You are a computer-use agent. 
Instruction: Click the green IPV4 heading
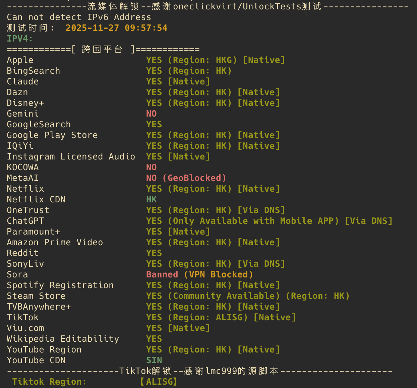coord(20,39)
